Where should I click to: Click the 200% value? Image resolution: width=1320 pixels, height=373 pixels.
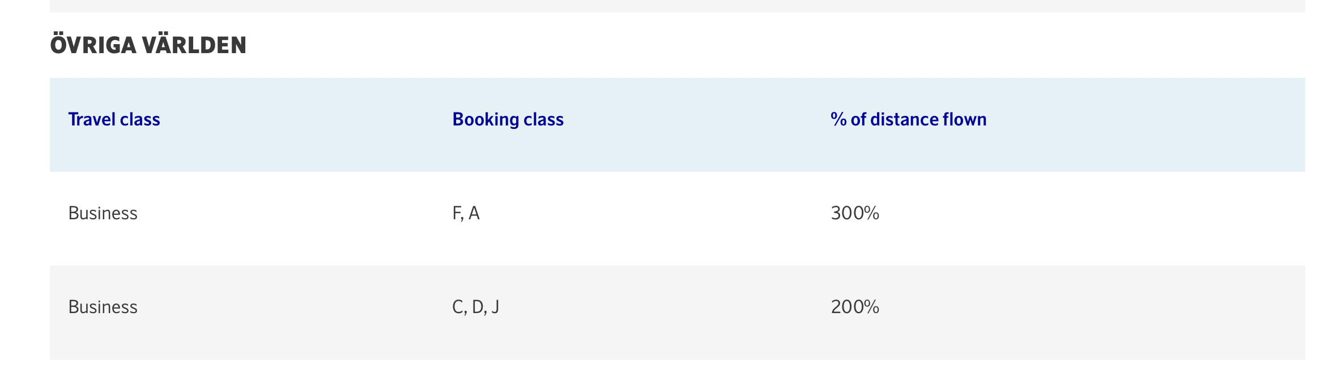click(854, 307)
